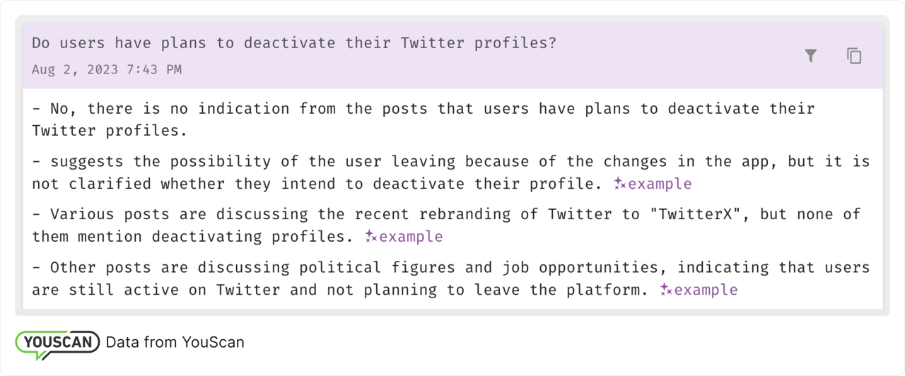Screen dimensions: 905x376
Task: Click the 'No, there is no indication' answer line
Action: [423, 109]
